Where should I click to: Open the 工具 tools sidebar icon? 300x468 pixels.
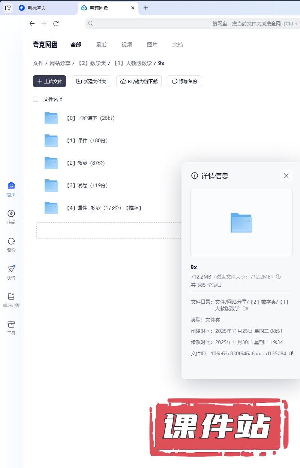click(x=11, y=324)
